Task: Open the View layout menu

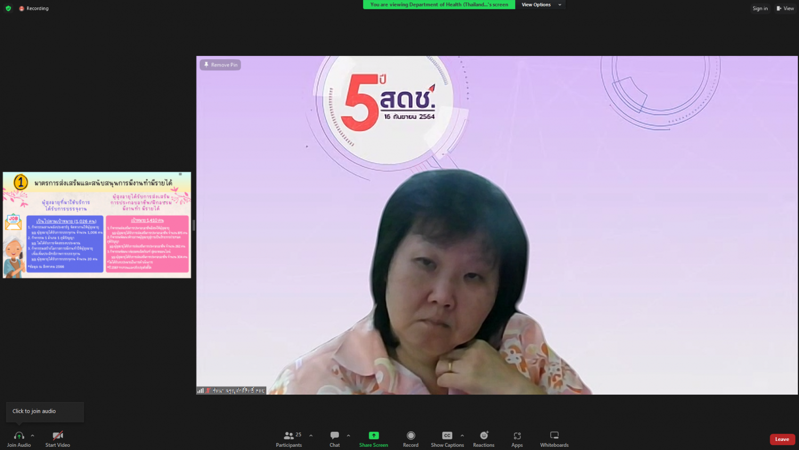Action: (785, 9)
